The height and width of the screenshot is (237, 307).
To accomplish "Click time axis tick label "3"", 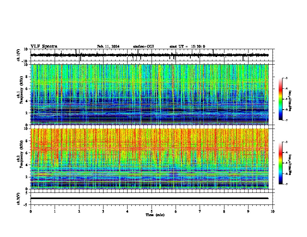I will click(x=103, y=211).
